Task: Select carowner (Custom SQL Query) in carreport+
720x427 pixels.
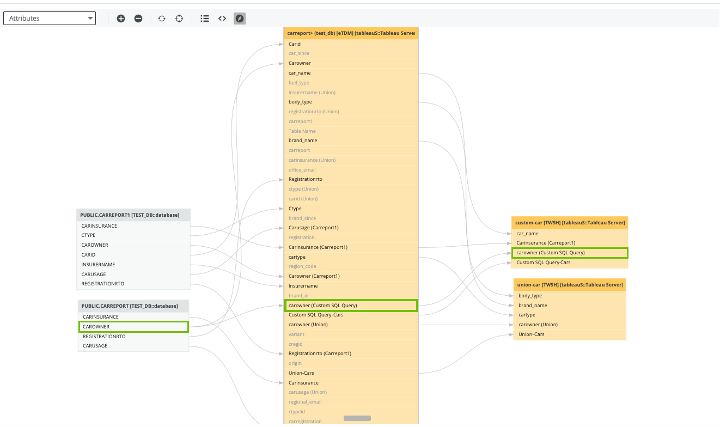Action: (x=351, y=306)
